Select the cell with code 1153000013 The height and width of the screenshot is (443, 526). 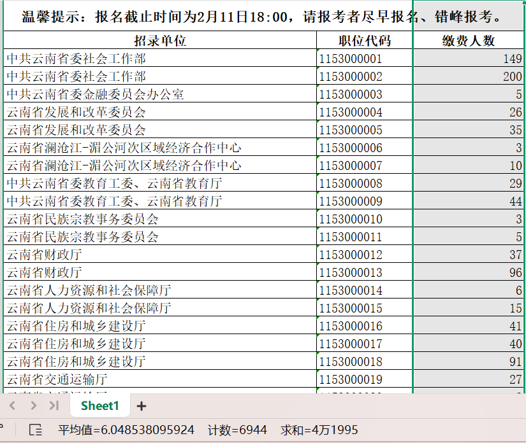tap(365, 273)
